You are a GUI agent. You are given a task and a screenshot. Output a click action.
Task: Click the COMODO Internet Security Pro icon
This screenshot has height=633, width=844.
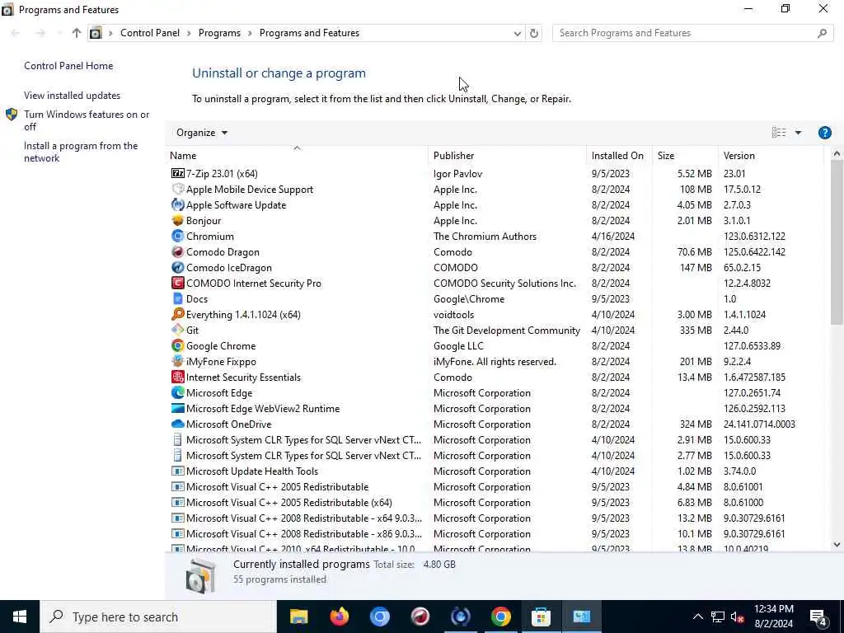(x=178, y=284)
